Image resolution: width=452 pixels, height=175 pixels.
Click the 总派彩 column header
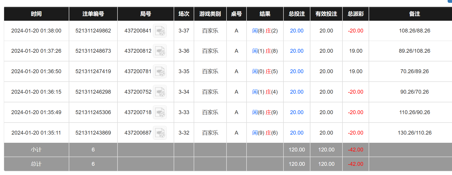[356, 14]
